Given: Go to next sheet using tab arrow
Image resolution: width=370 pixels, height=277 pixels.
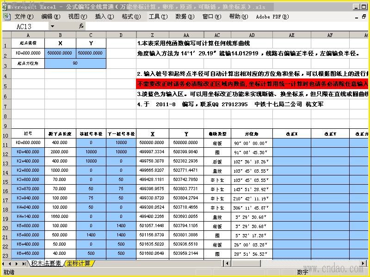Looking at the screenshot, I should pyautogui.click(x=17, y=264).
